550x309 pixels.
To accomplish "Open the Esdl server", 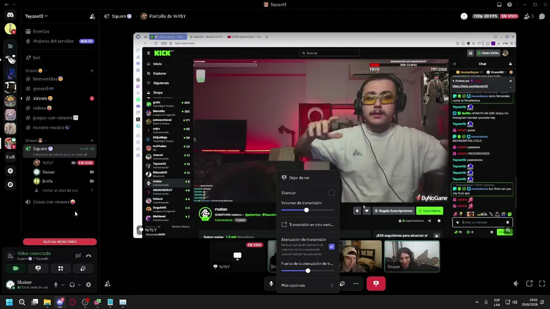I will click(10, 157).
